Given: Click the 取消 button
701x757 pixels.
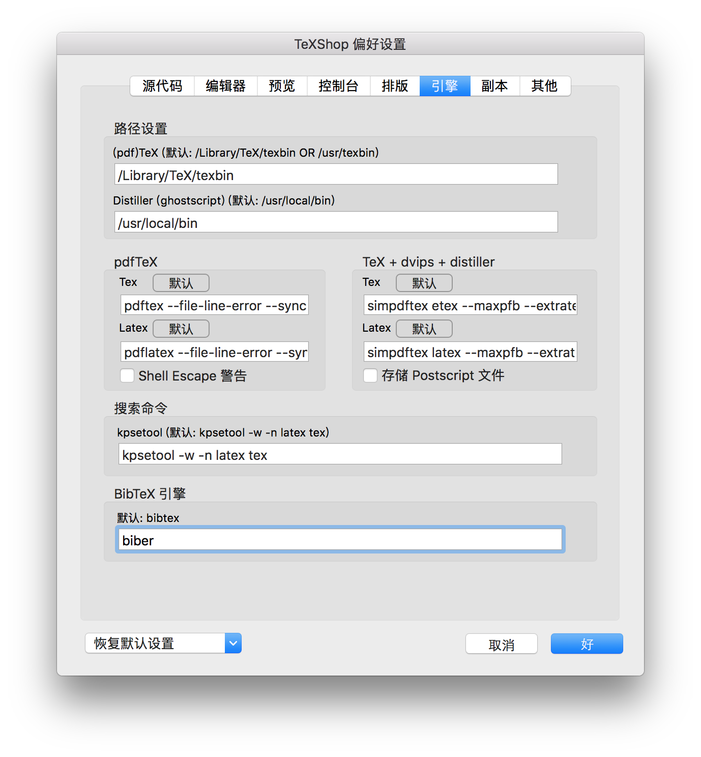Looking at the screenshot, I should (x=502, y=644).
